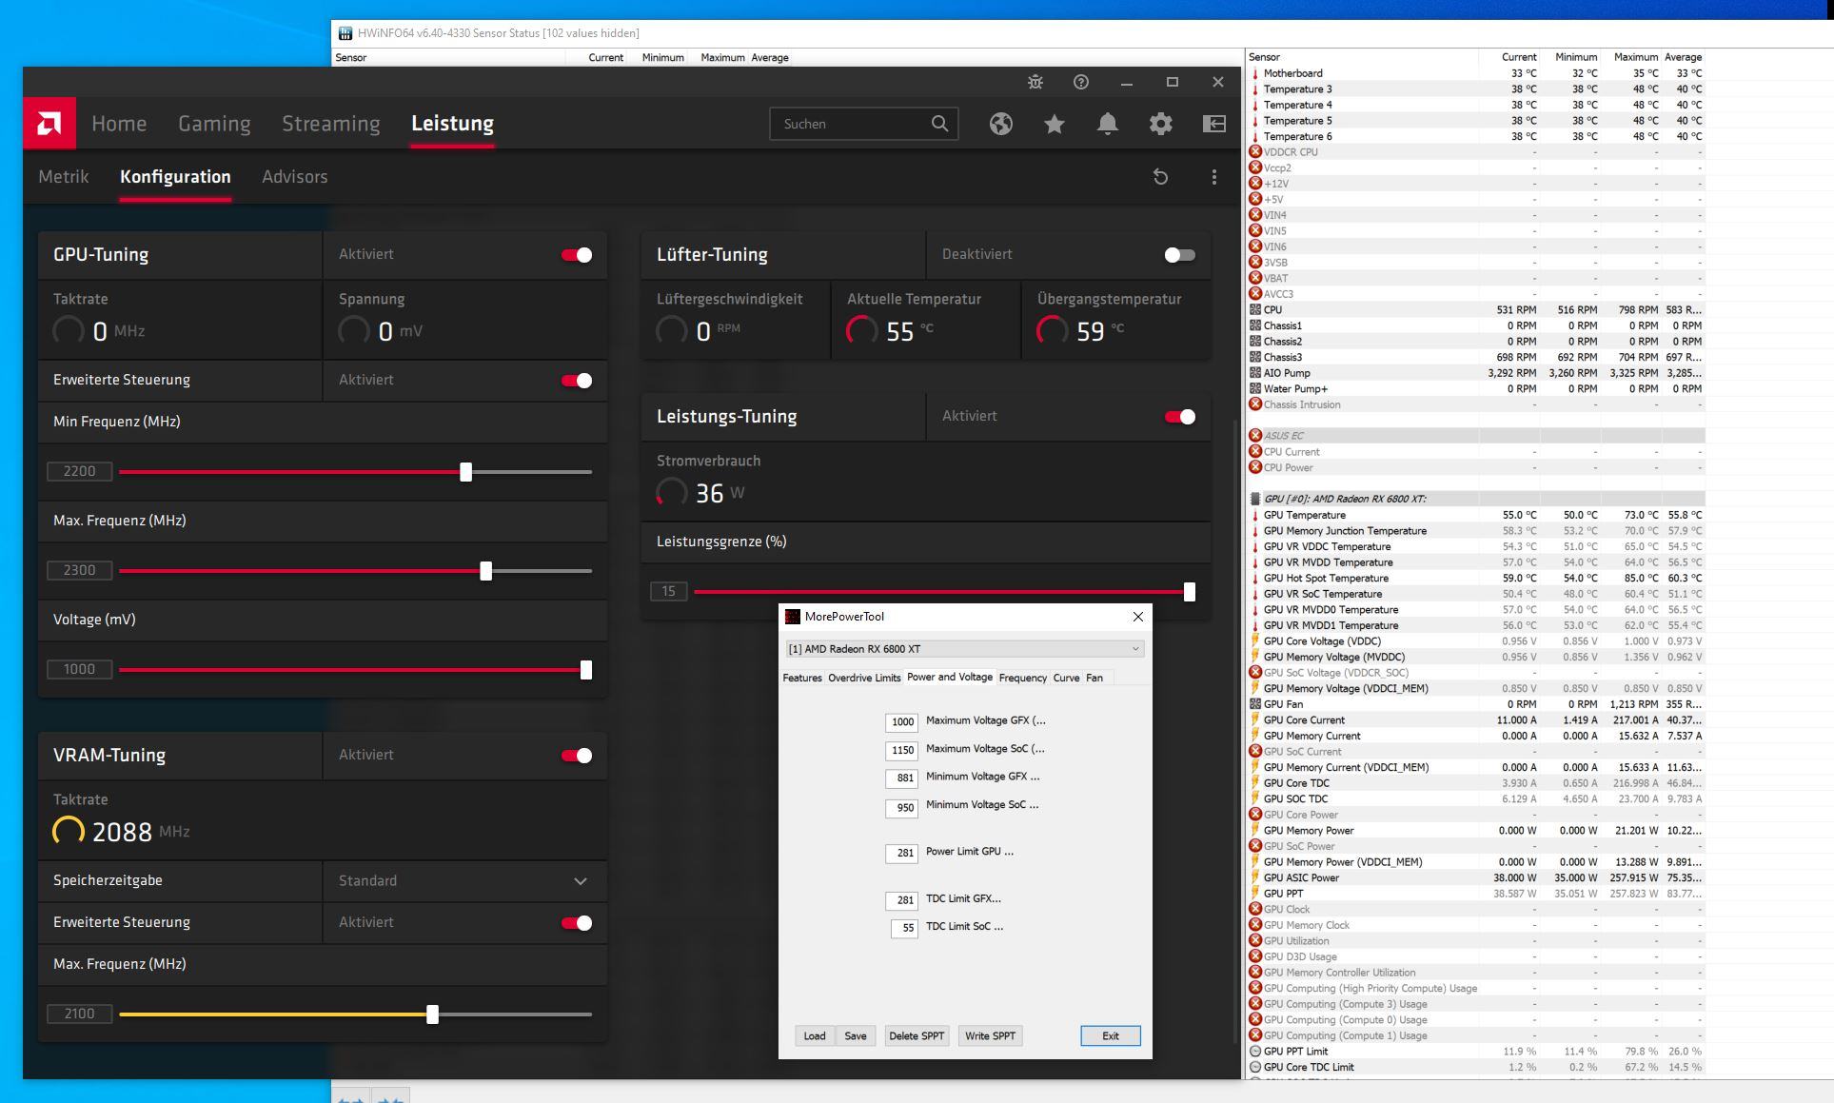
Task: Click the Min Frequenz 2200 value box
Action: tap(80, 472)
